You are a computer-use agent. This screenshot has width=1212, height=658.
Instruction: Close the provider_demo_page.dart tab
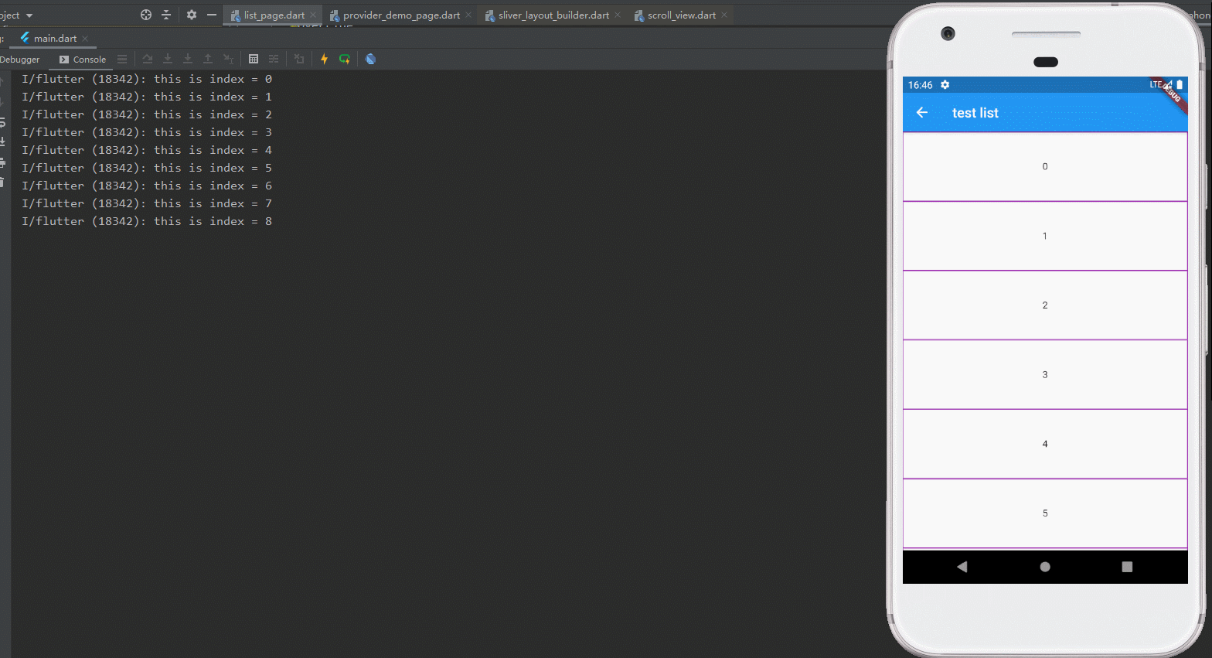pos(468,15)
